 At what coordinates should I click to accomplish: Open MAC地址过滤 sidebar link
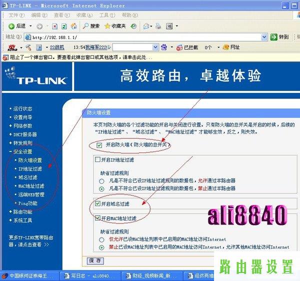31,186
